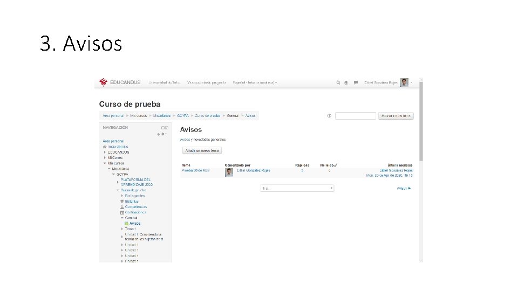
Task: Click the home icon beside Inicio del sitio
Action: pos(105,147)
